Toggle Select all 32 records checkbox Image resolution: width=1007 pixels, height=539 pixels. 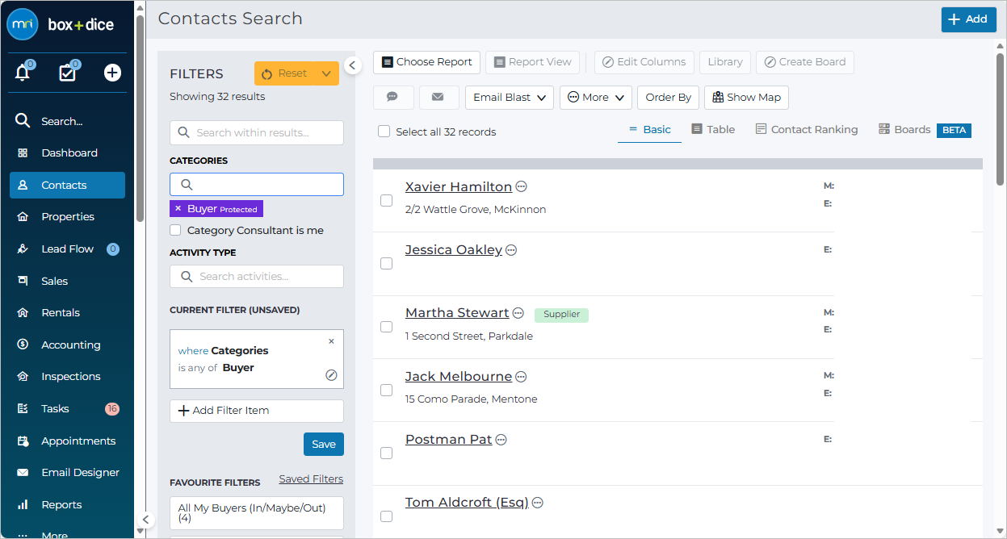384,132
